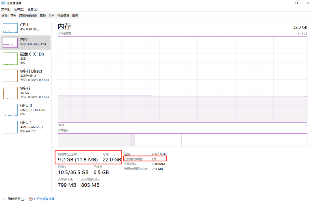Click the GPU 0 mini graph thumbnail
Image resolution: width=312 pixels, height=202 pixels.
point(10,110)
